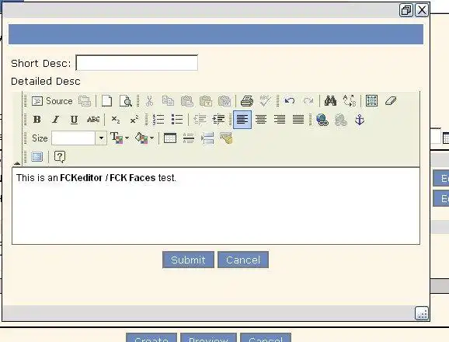
Task: Collapse the toolbar with the arrow handle
Action: pyautogui.click(x=17, y=163)
